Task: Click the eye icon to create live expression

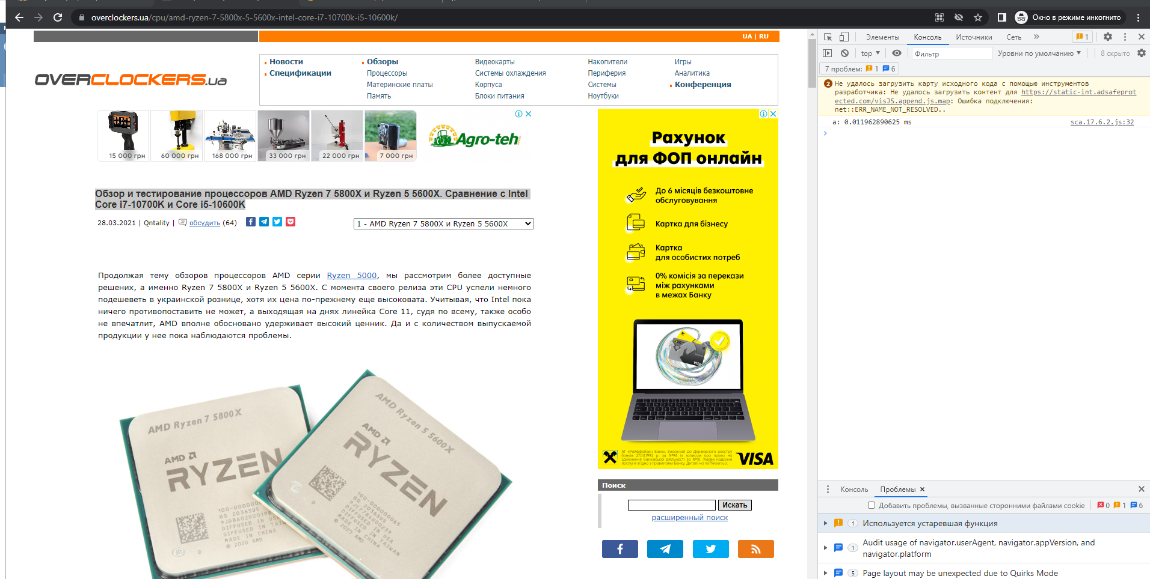Action: coord(896,53)
